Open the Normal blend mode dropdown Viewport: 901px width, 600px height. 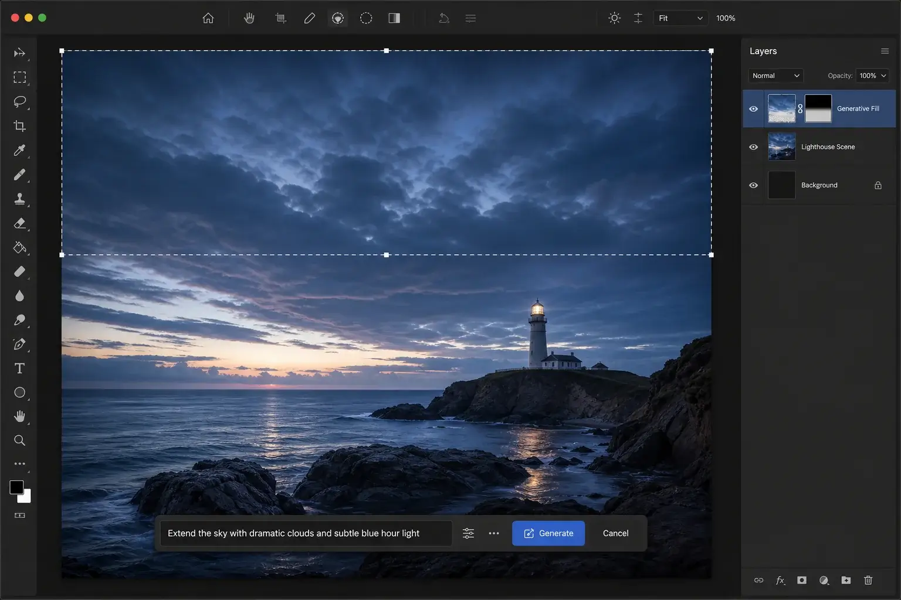[x=775, y=76]
